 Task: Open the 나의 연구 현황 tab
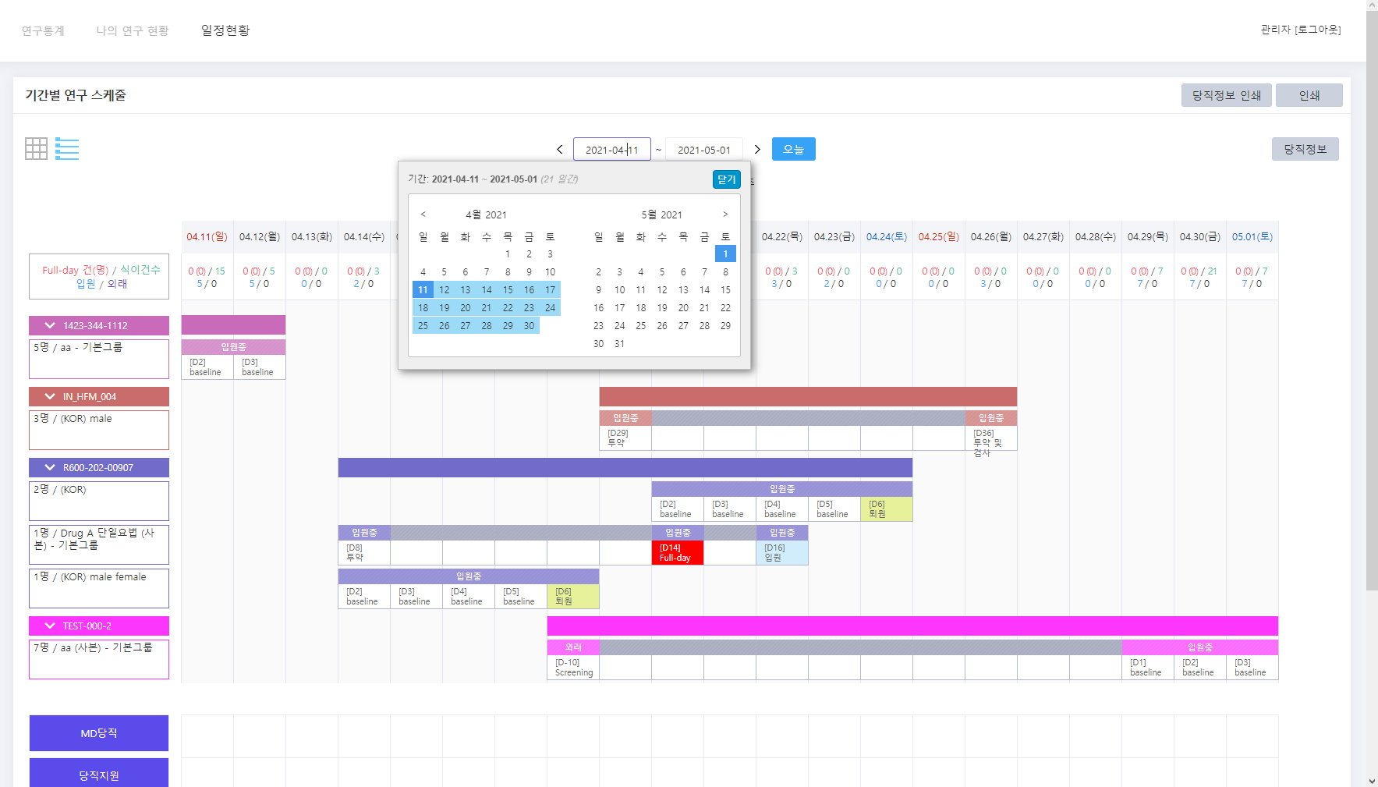[x=132, y=31]
